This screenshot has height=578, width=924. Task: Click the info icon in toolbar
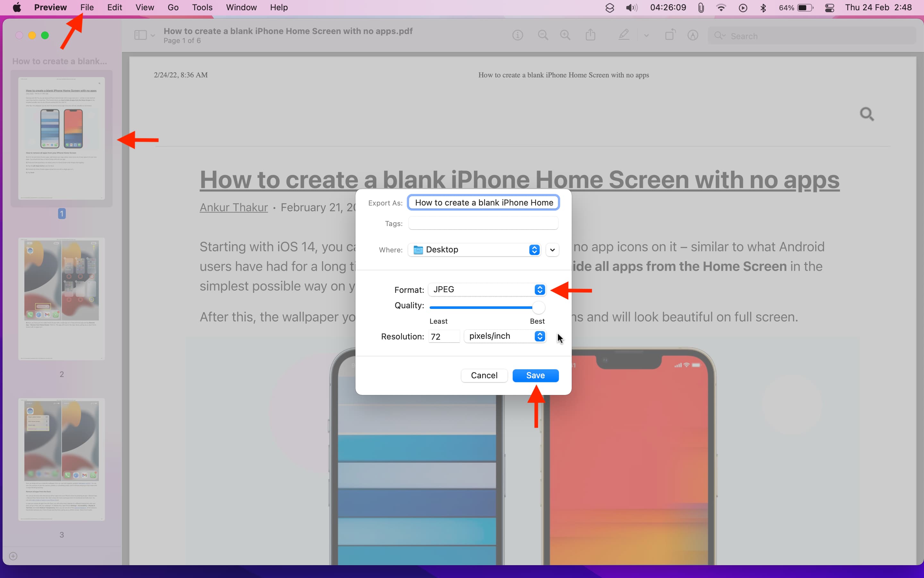(x=518, y=35)
